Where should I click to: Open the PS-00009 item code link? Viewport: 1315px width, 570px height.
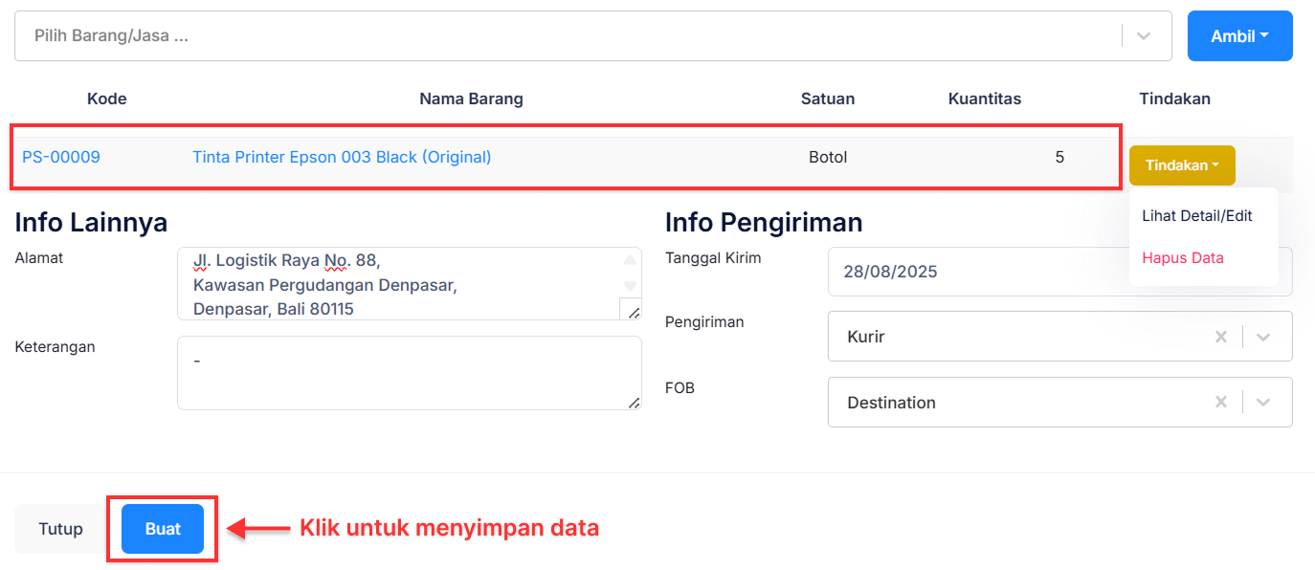(x=61, y=156)
